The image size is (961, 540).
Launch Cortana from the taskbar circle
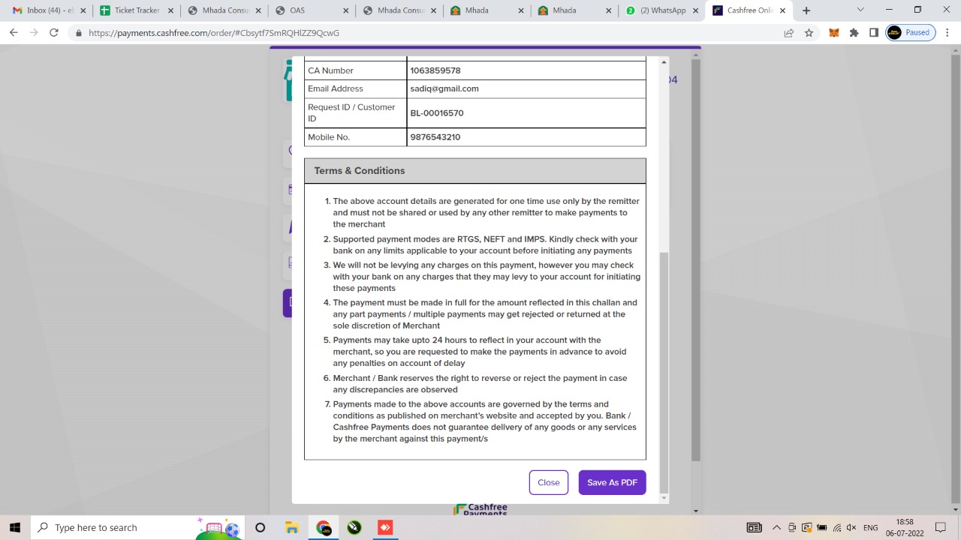tap(260, 527)
